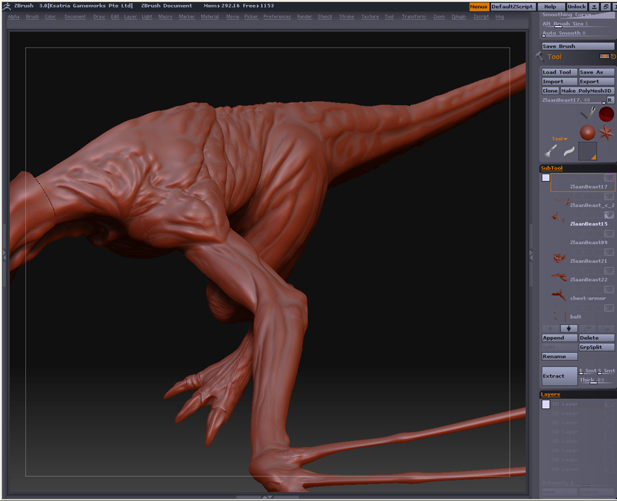
Task: Adjust the Thick extract slider
Action: [596, 380]
